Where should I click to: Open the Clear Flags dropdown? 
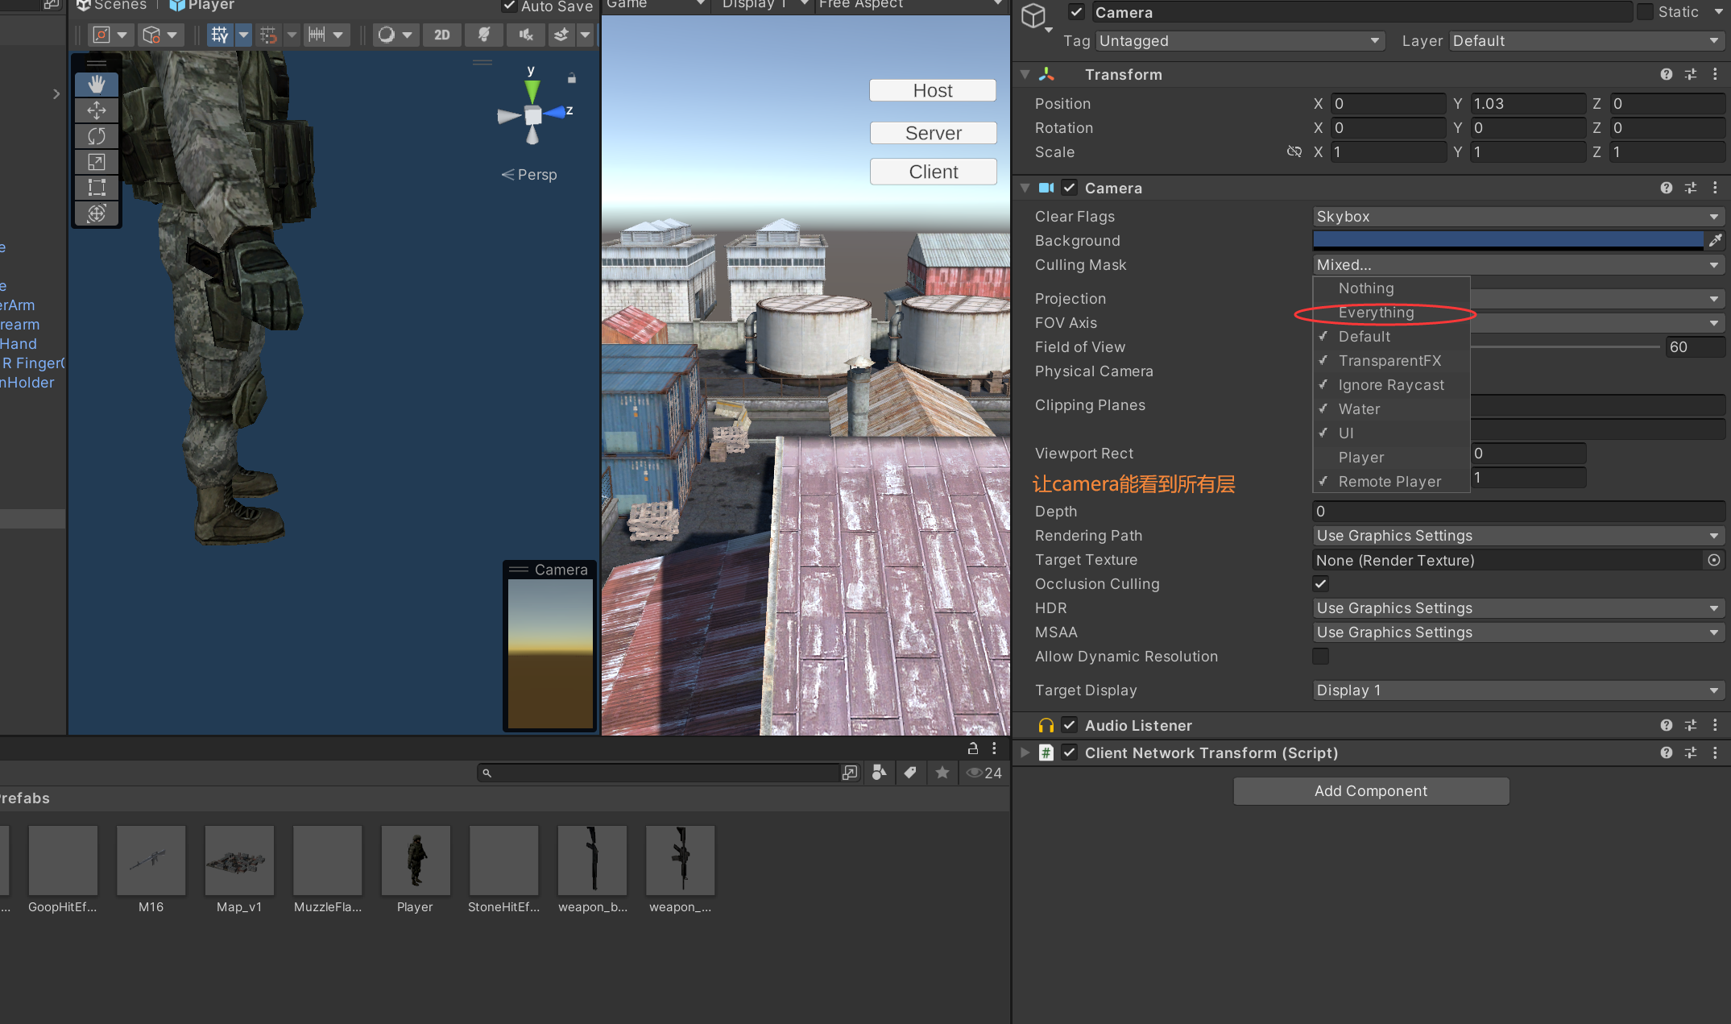click(1518, 217)
